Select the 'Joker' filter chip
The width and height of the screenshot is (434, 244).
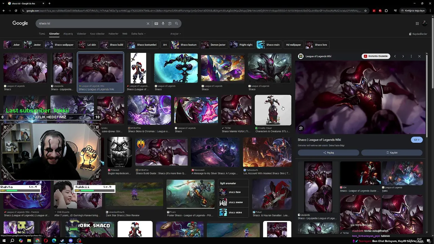click(12, 45)
